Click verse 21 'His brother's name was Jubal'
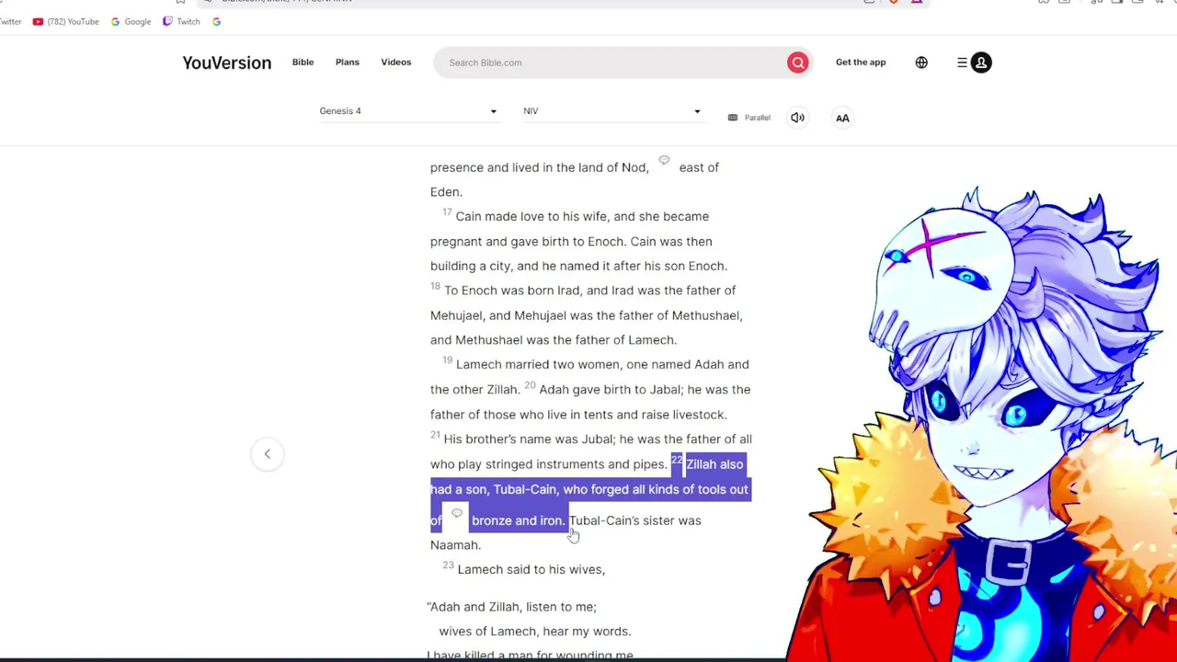 coord(529,439)
